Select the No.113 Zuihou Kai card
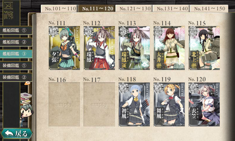This screenshot has height=141, width=235. pos(134,48)
